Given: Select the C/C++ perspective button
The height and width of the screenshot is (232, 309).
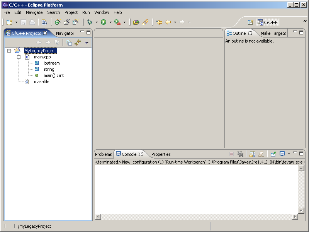Looking at the screenshot, I should point(267,22).
